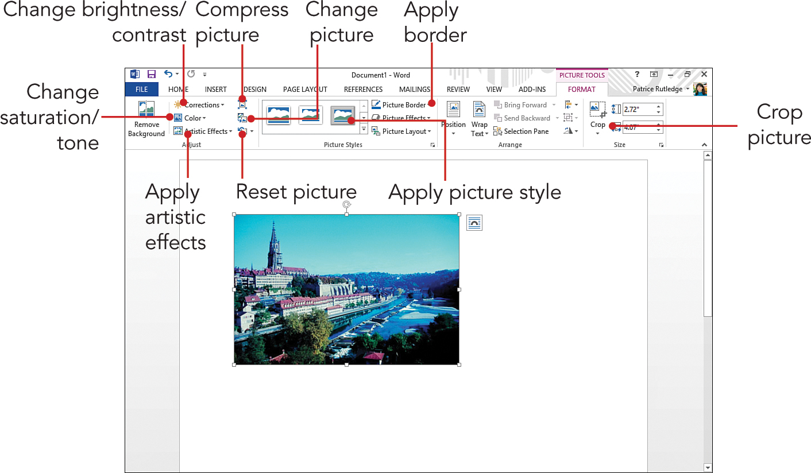Screen dimensions: 811x473
Task: Select the inserted city photo in the document
Action: [346, 289]
